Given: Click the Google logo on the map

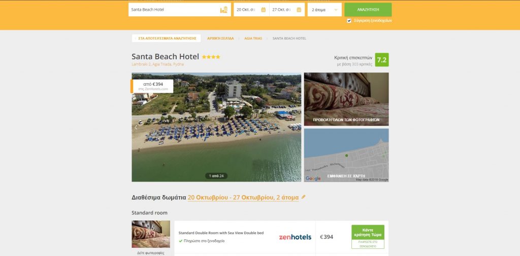Looking at the screenshot, I should 313,178.
